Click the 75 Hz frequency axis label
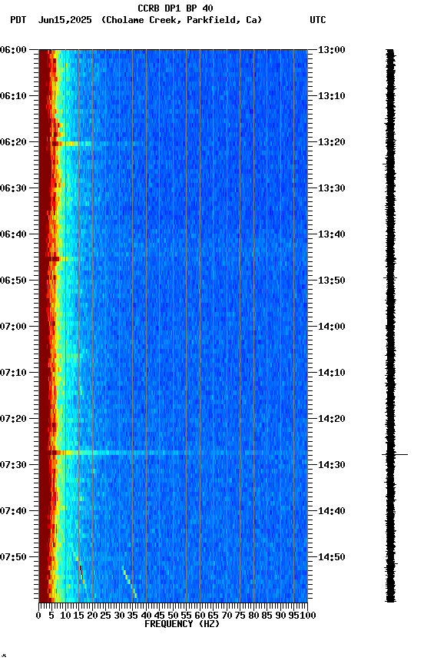Screen dimensions: 424x664 click(x=240, y=616)
